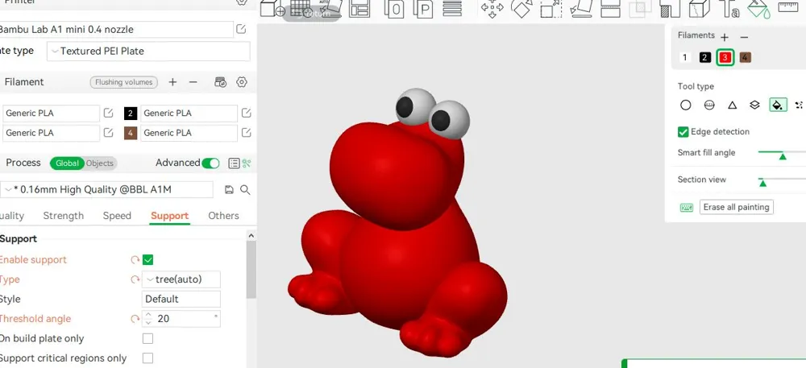Choose the fill bucket tool type
Viewport: 806px width, 368px height.
click(x=778, y=105)
